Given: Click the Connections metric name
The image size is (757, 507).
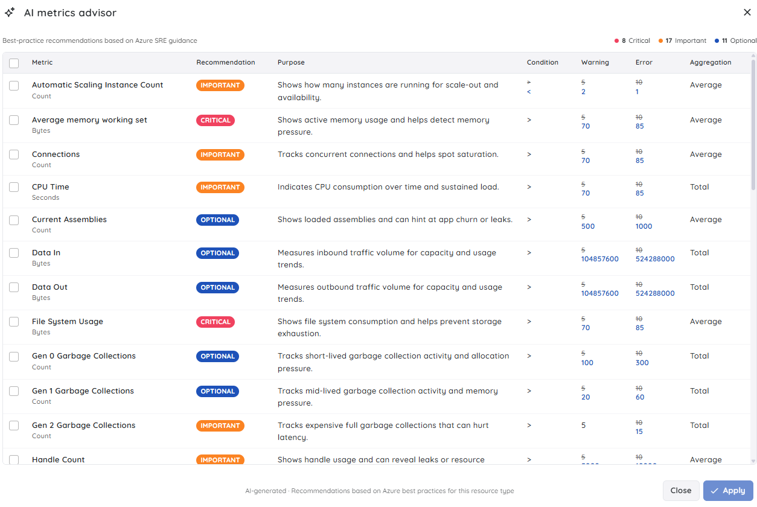Looking at the screenshot, I should tap(56, 155).
